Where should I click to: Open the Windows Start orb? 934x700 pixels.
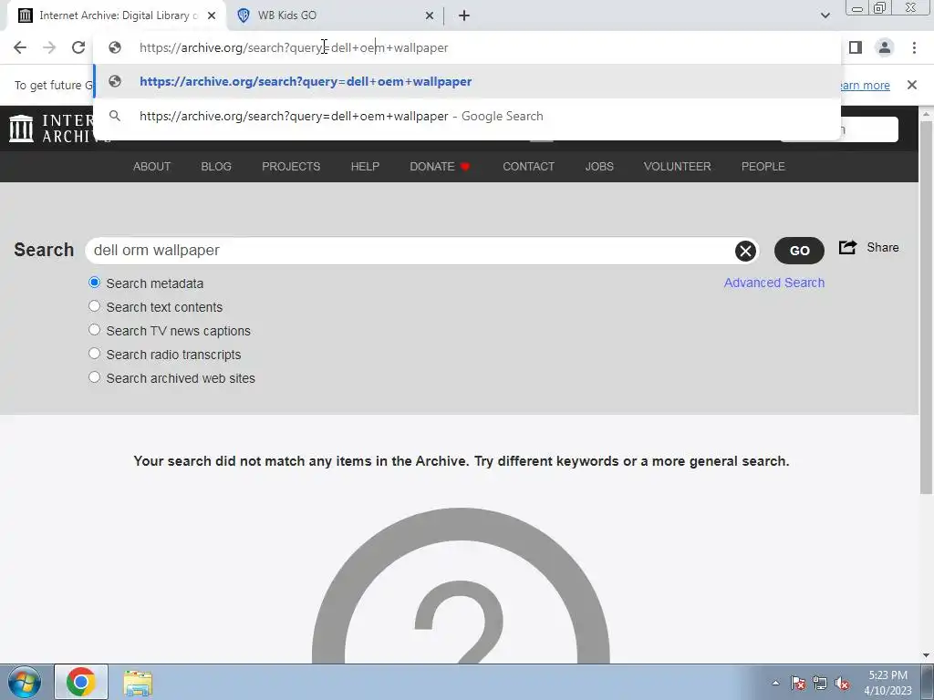[25, 682]
